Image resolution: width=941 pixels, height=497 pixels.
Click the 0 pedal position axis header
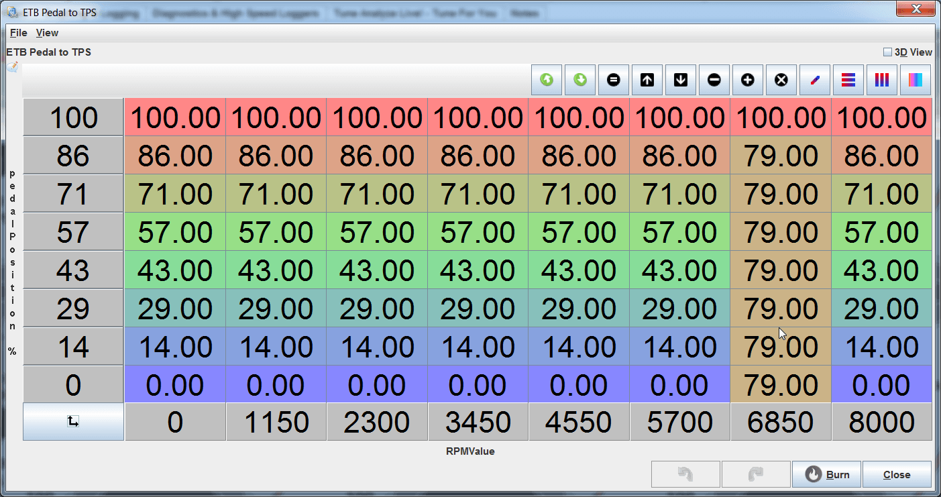point(73,385)
